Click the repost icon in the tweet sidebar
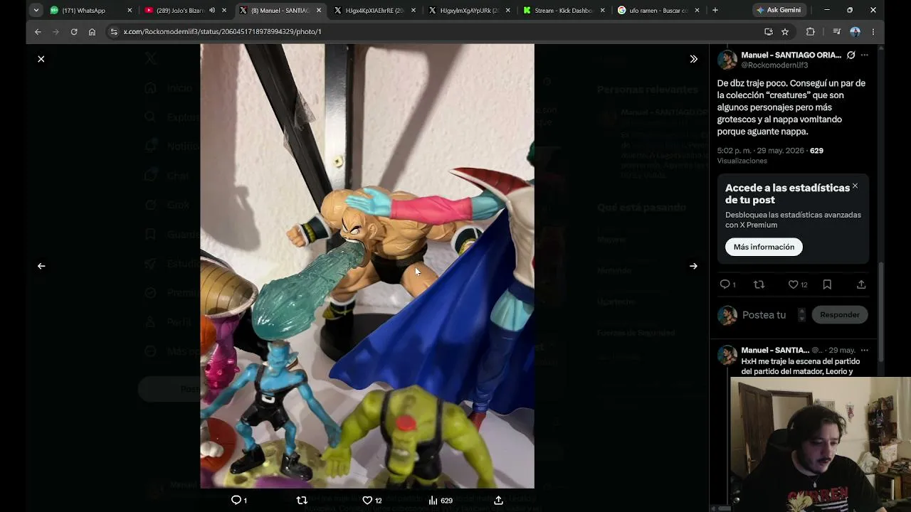Screen dimensions: 911x512 coord(759,284)
